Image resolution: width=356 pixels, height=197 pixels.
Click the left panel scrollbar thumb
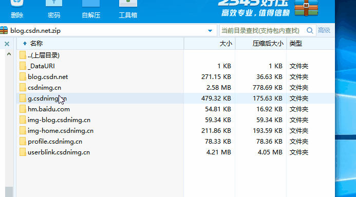pyautogui.click(x=9, y=192)
